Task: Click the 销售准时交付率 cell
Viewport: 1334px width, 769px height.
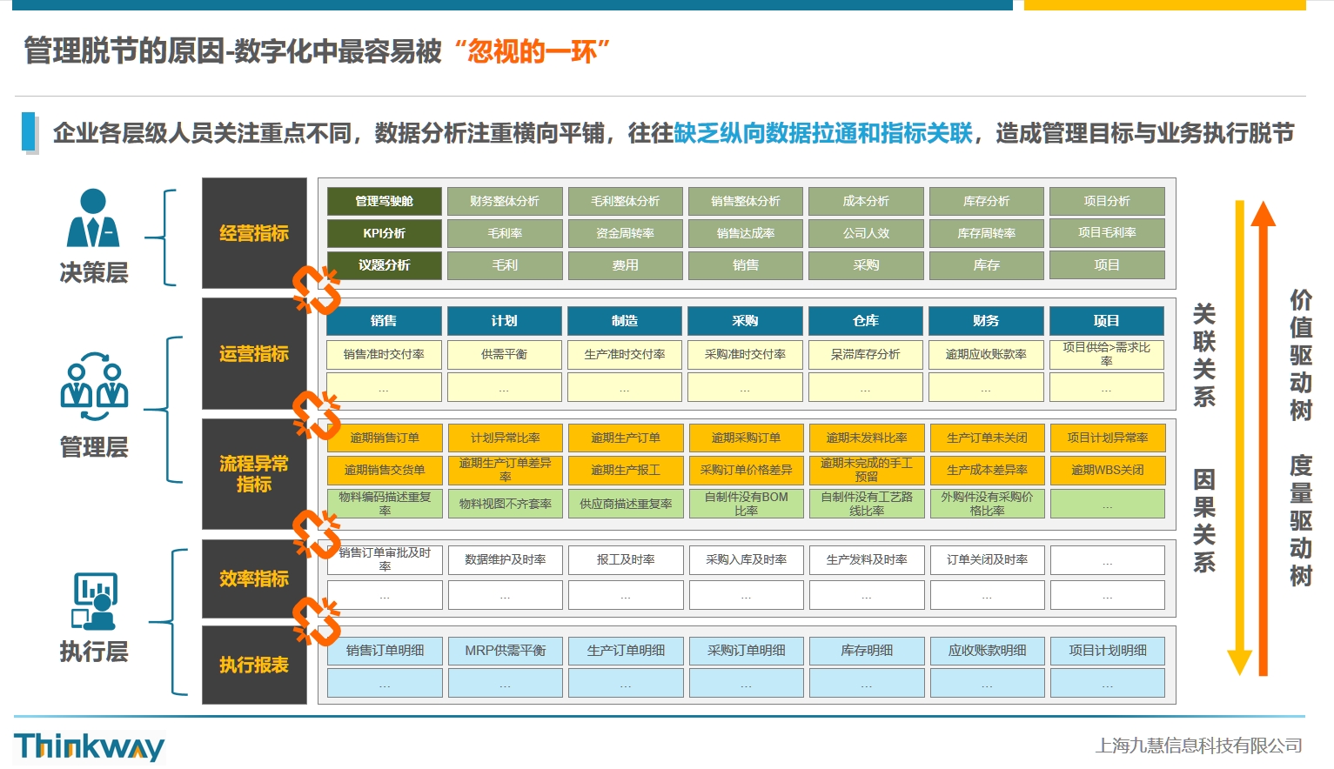Action: point(384,354)
